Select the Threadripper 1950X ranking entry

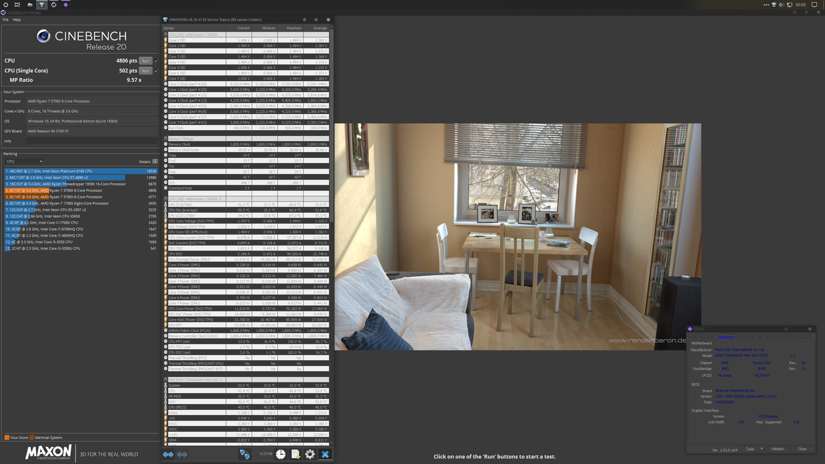81,184
